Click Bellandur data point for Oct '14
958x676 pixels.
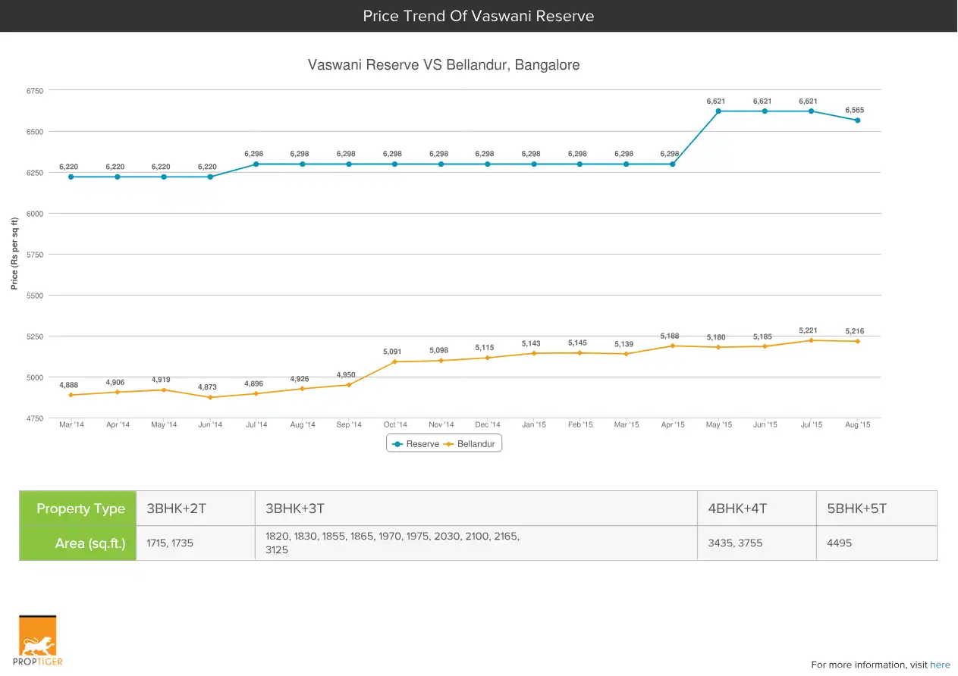(395, 361)
